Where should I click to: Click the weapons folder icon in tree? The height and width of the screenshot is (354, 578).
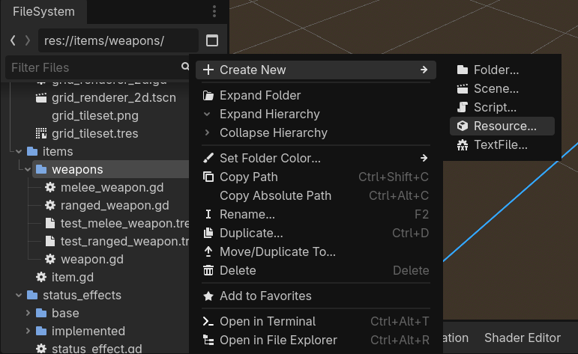click(x=41, y=169)
